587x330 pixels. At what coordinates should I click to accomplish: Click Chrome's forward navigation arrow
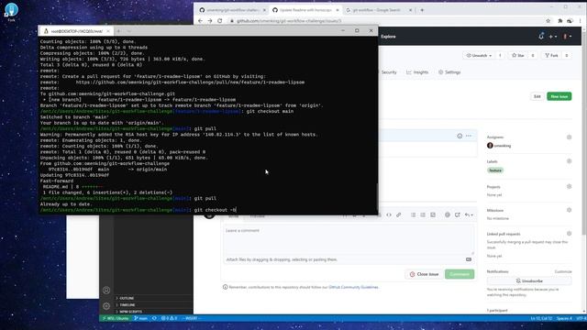coord(210,21)
